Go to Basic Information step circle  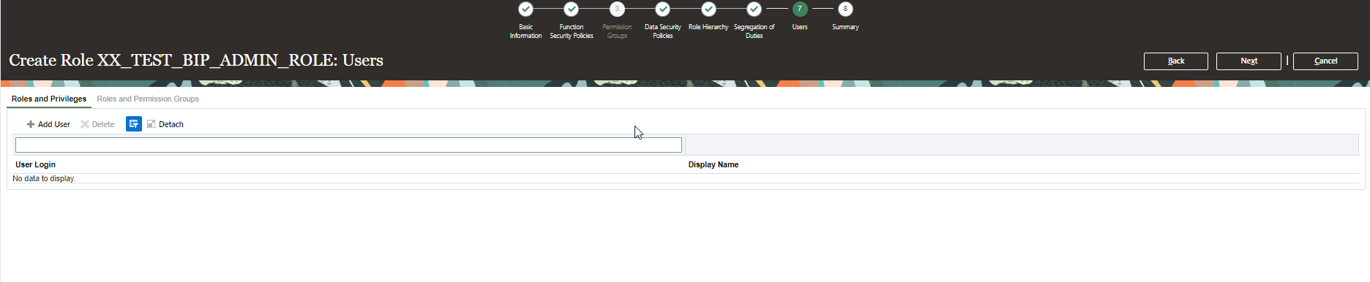coord(525,9)
